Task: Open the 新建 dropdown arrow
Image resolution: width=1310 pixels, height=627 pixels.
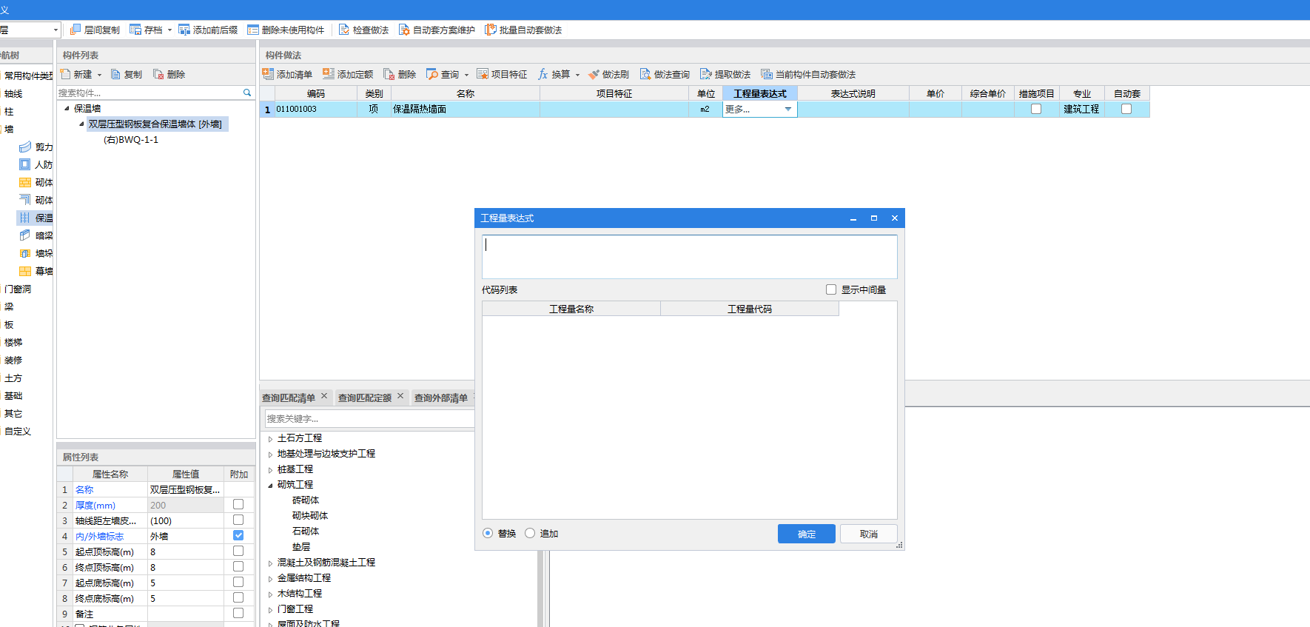Action: pyautogui.click(x=99, y=75)
